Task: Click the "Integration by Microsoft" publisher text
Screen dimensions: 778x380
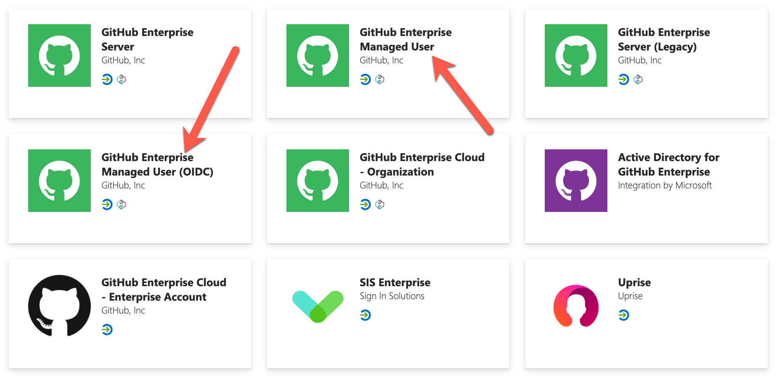Action: point(665,185)
